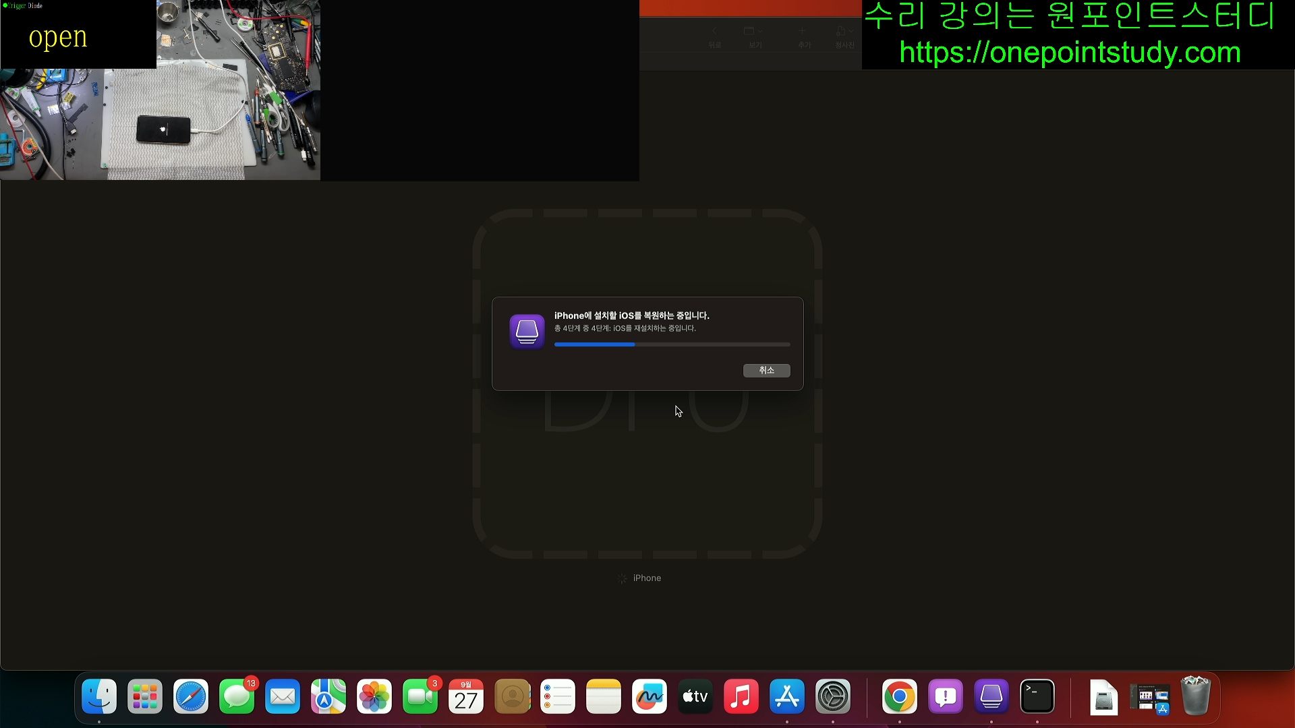Open the App Store dock icon
Viewport: 1295px width, 728px height.
click(x=787, y=696)
